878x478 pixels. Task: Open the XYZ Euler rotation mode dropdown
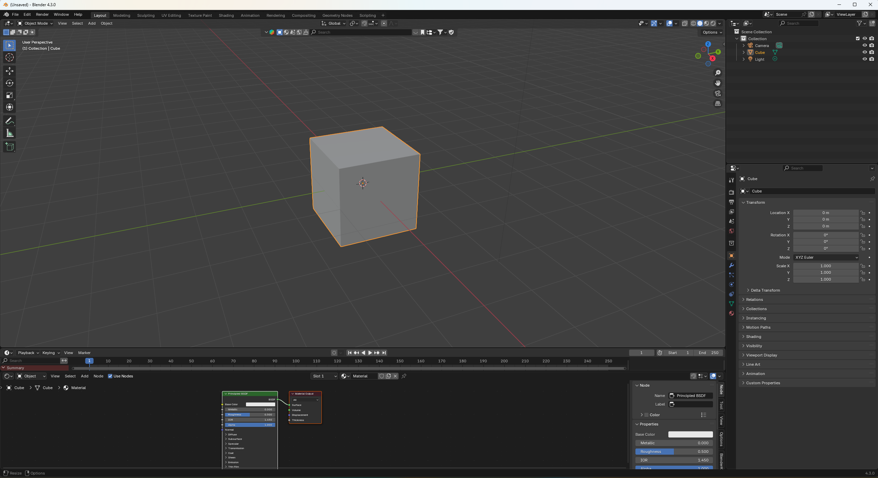pos(826,257)
